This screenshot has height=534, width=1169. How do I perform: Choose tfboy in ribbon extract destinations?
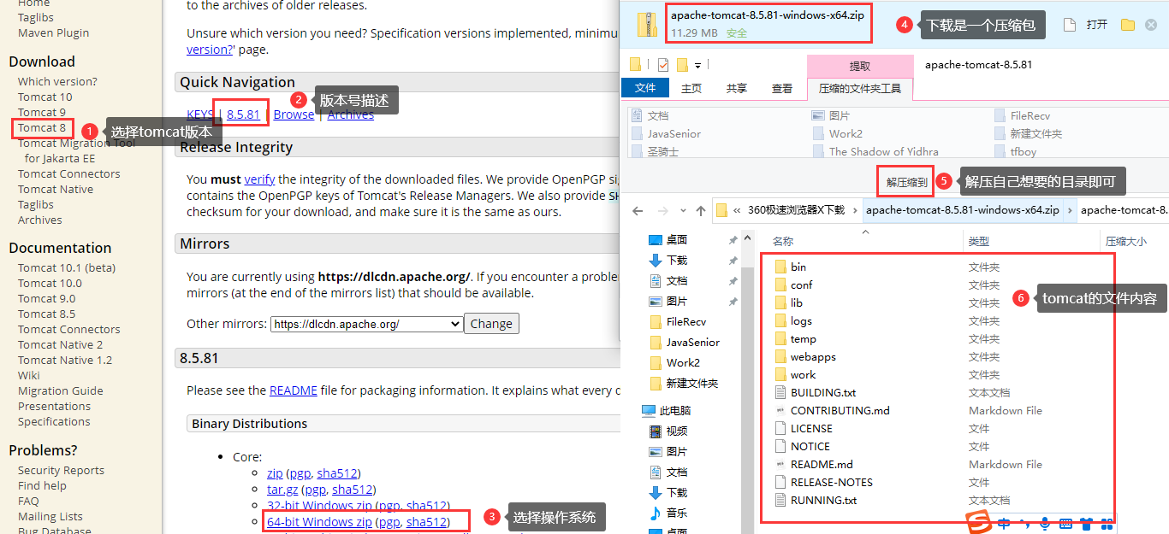click(x=1016, y=151)
